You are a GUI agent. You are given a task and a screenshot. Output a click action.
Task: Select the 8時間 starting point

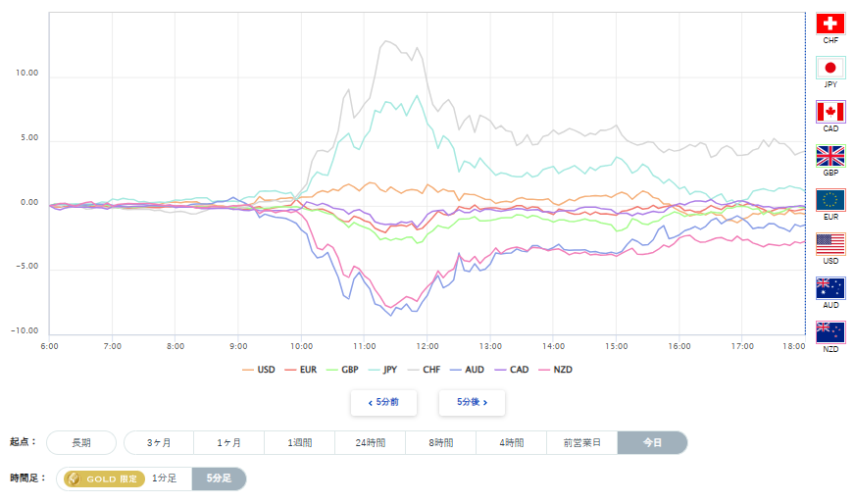pyautogui.click(x=440, y=442)
